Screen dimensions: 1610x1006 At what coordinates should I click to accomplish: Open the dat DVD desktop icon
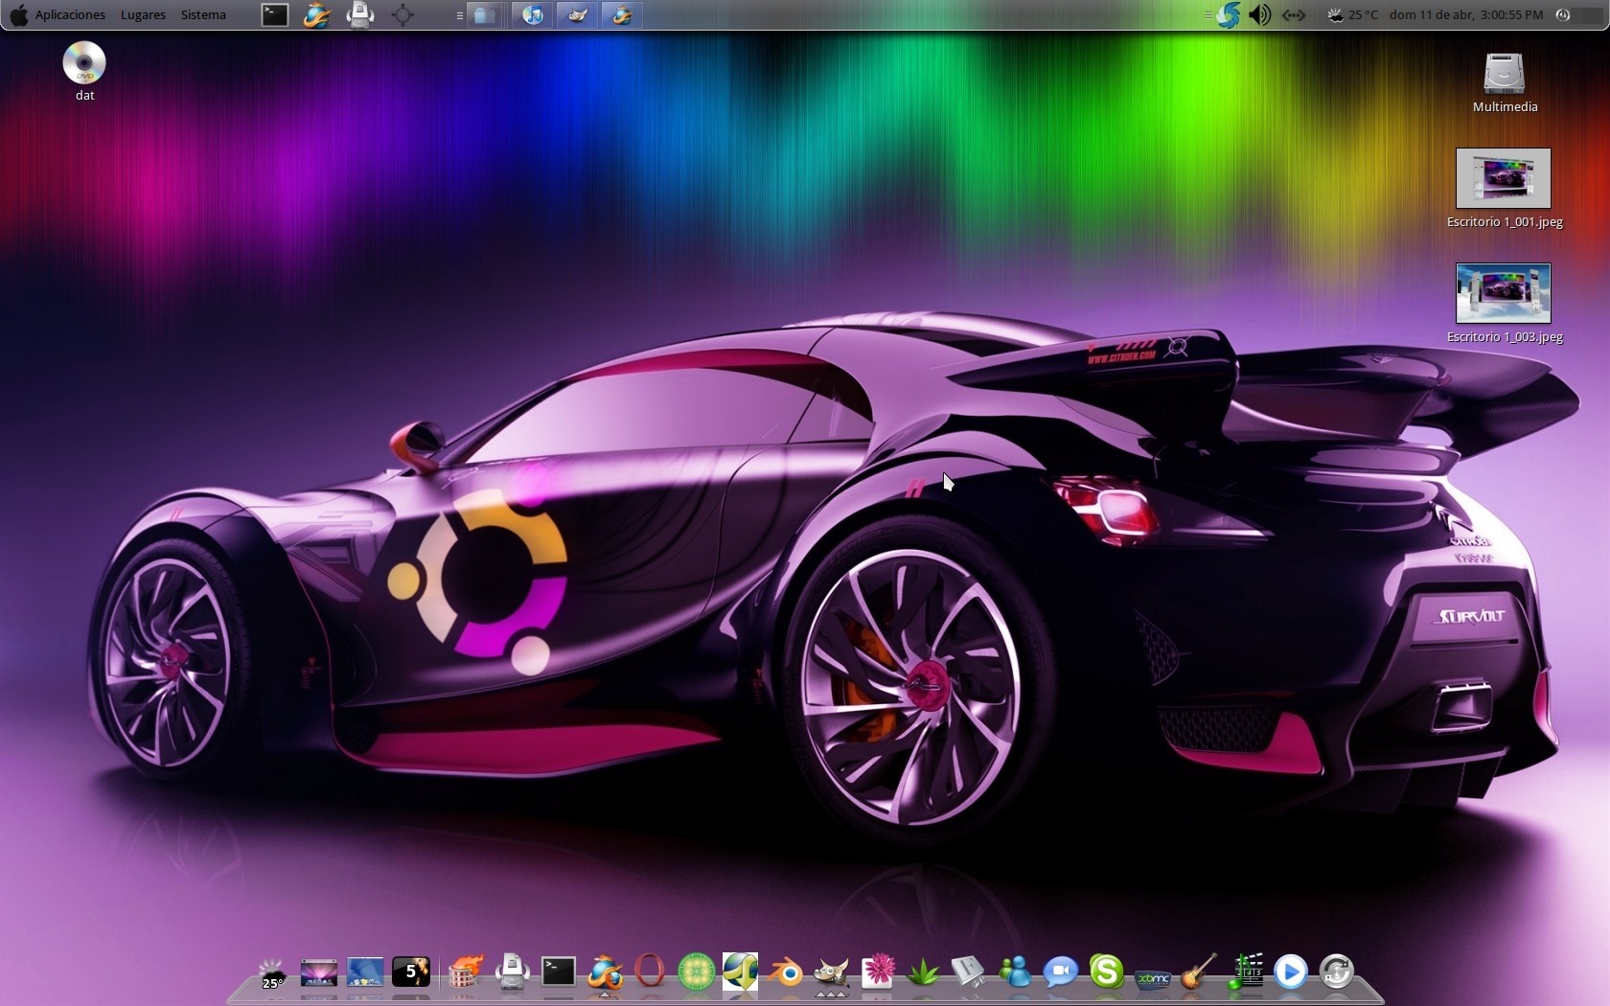84,72
